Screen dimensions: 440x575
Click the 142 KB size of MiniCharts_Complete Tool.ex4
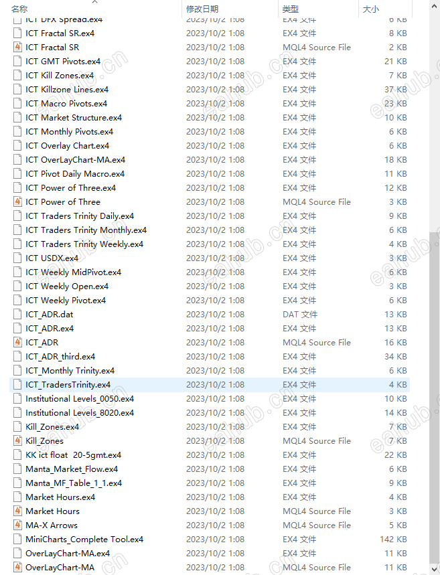(x=393, y=539)
